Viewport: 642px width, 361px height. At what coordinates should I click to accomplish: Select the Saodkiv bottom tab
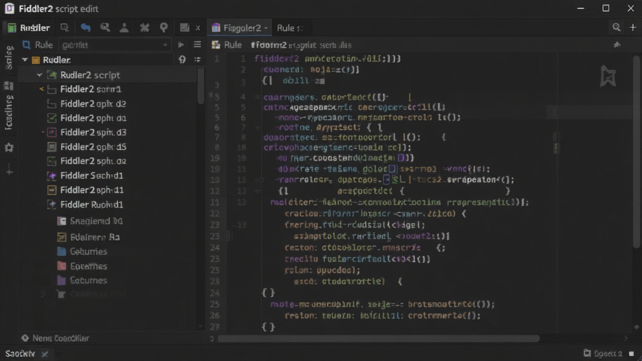click(x=20, y=353)
